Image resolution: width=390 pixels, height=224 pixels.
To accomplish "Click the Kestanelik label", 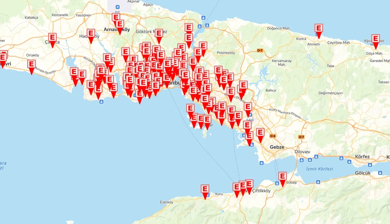I will pos(60,15).
